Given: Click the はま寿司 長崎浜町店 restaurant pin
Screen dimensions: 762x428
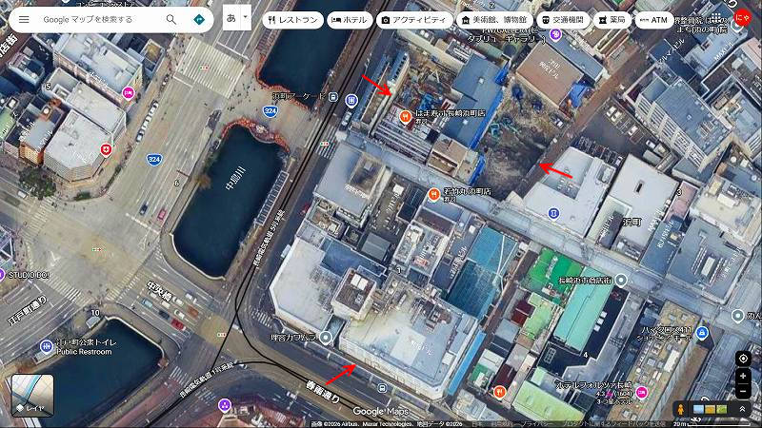Looking at the screenshot, I should 406,116.
